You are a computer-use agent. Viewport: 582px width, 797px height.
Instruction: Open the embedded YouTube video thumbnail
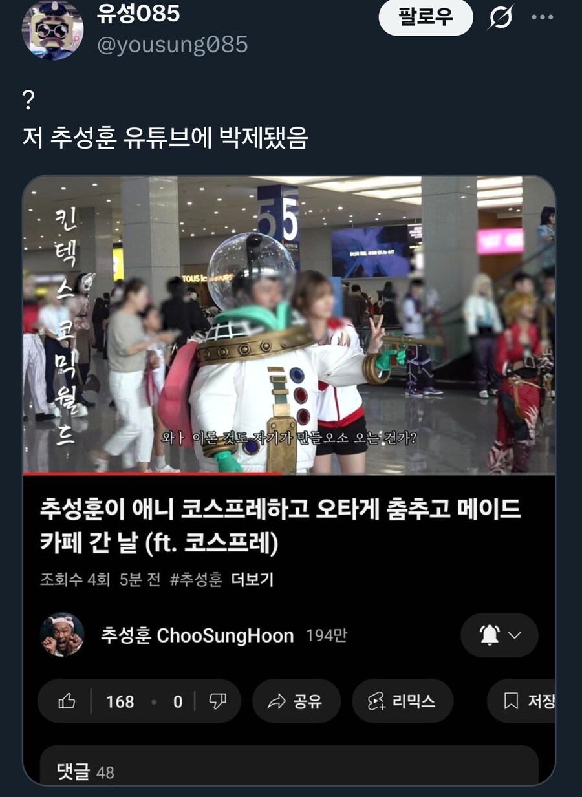pos(289,324)
